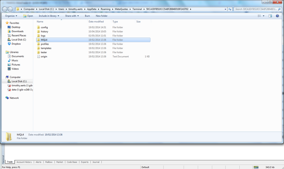
Task: Switch to the Experts tab
Action: click(x=85, y=162)
